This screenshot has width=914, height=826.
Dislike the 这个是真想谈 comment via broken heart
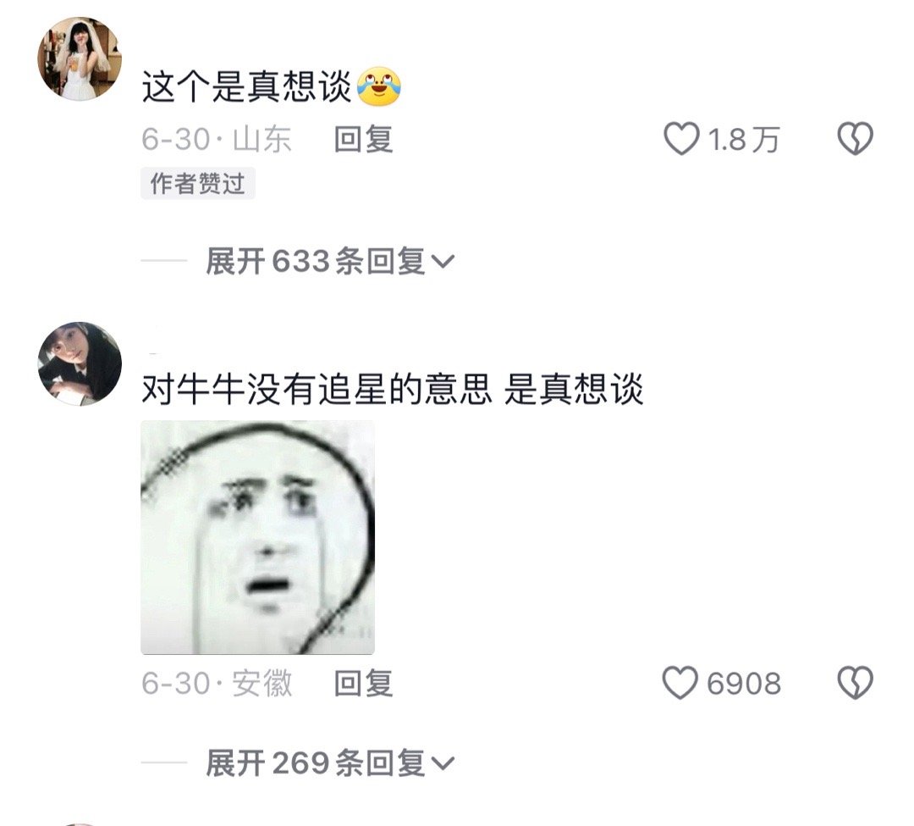[x=855, y=139]
